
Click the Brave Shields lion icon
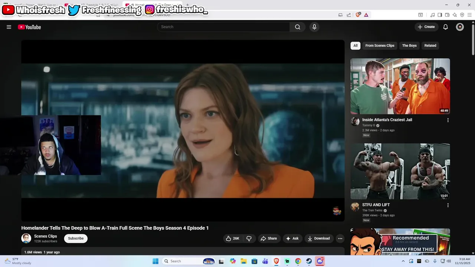click(358, 15)
